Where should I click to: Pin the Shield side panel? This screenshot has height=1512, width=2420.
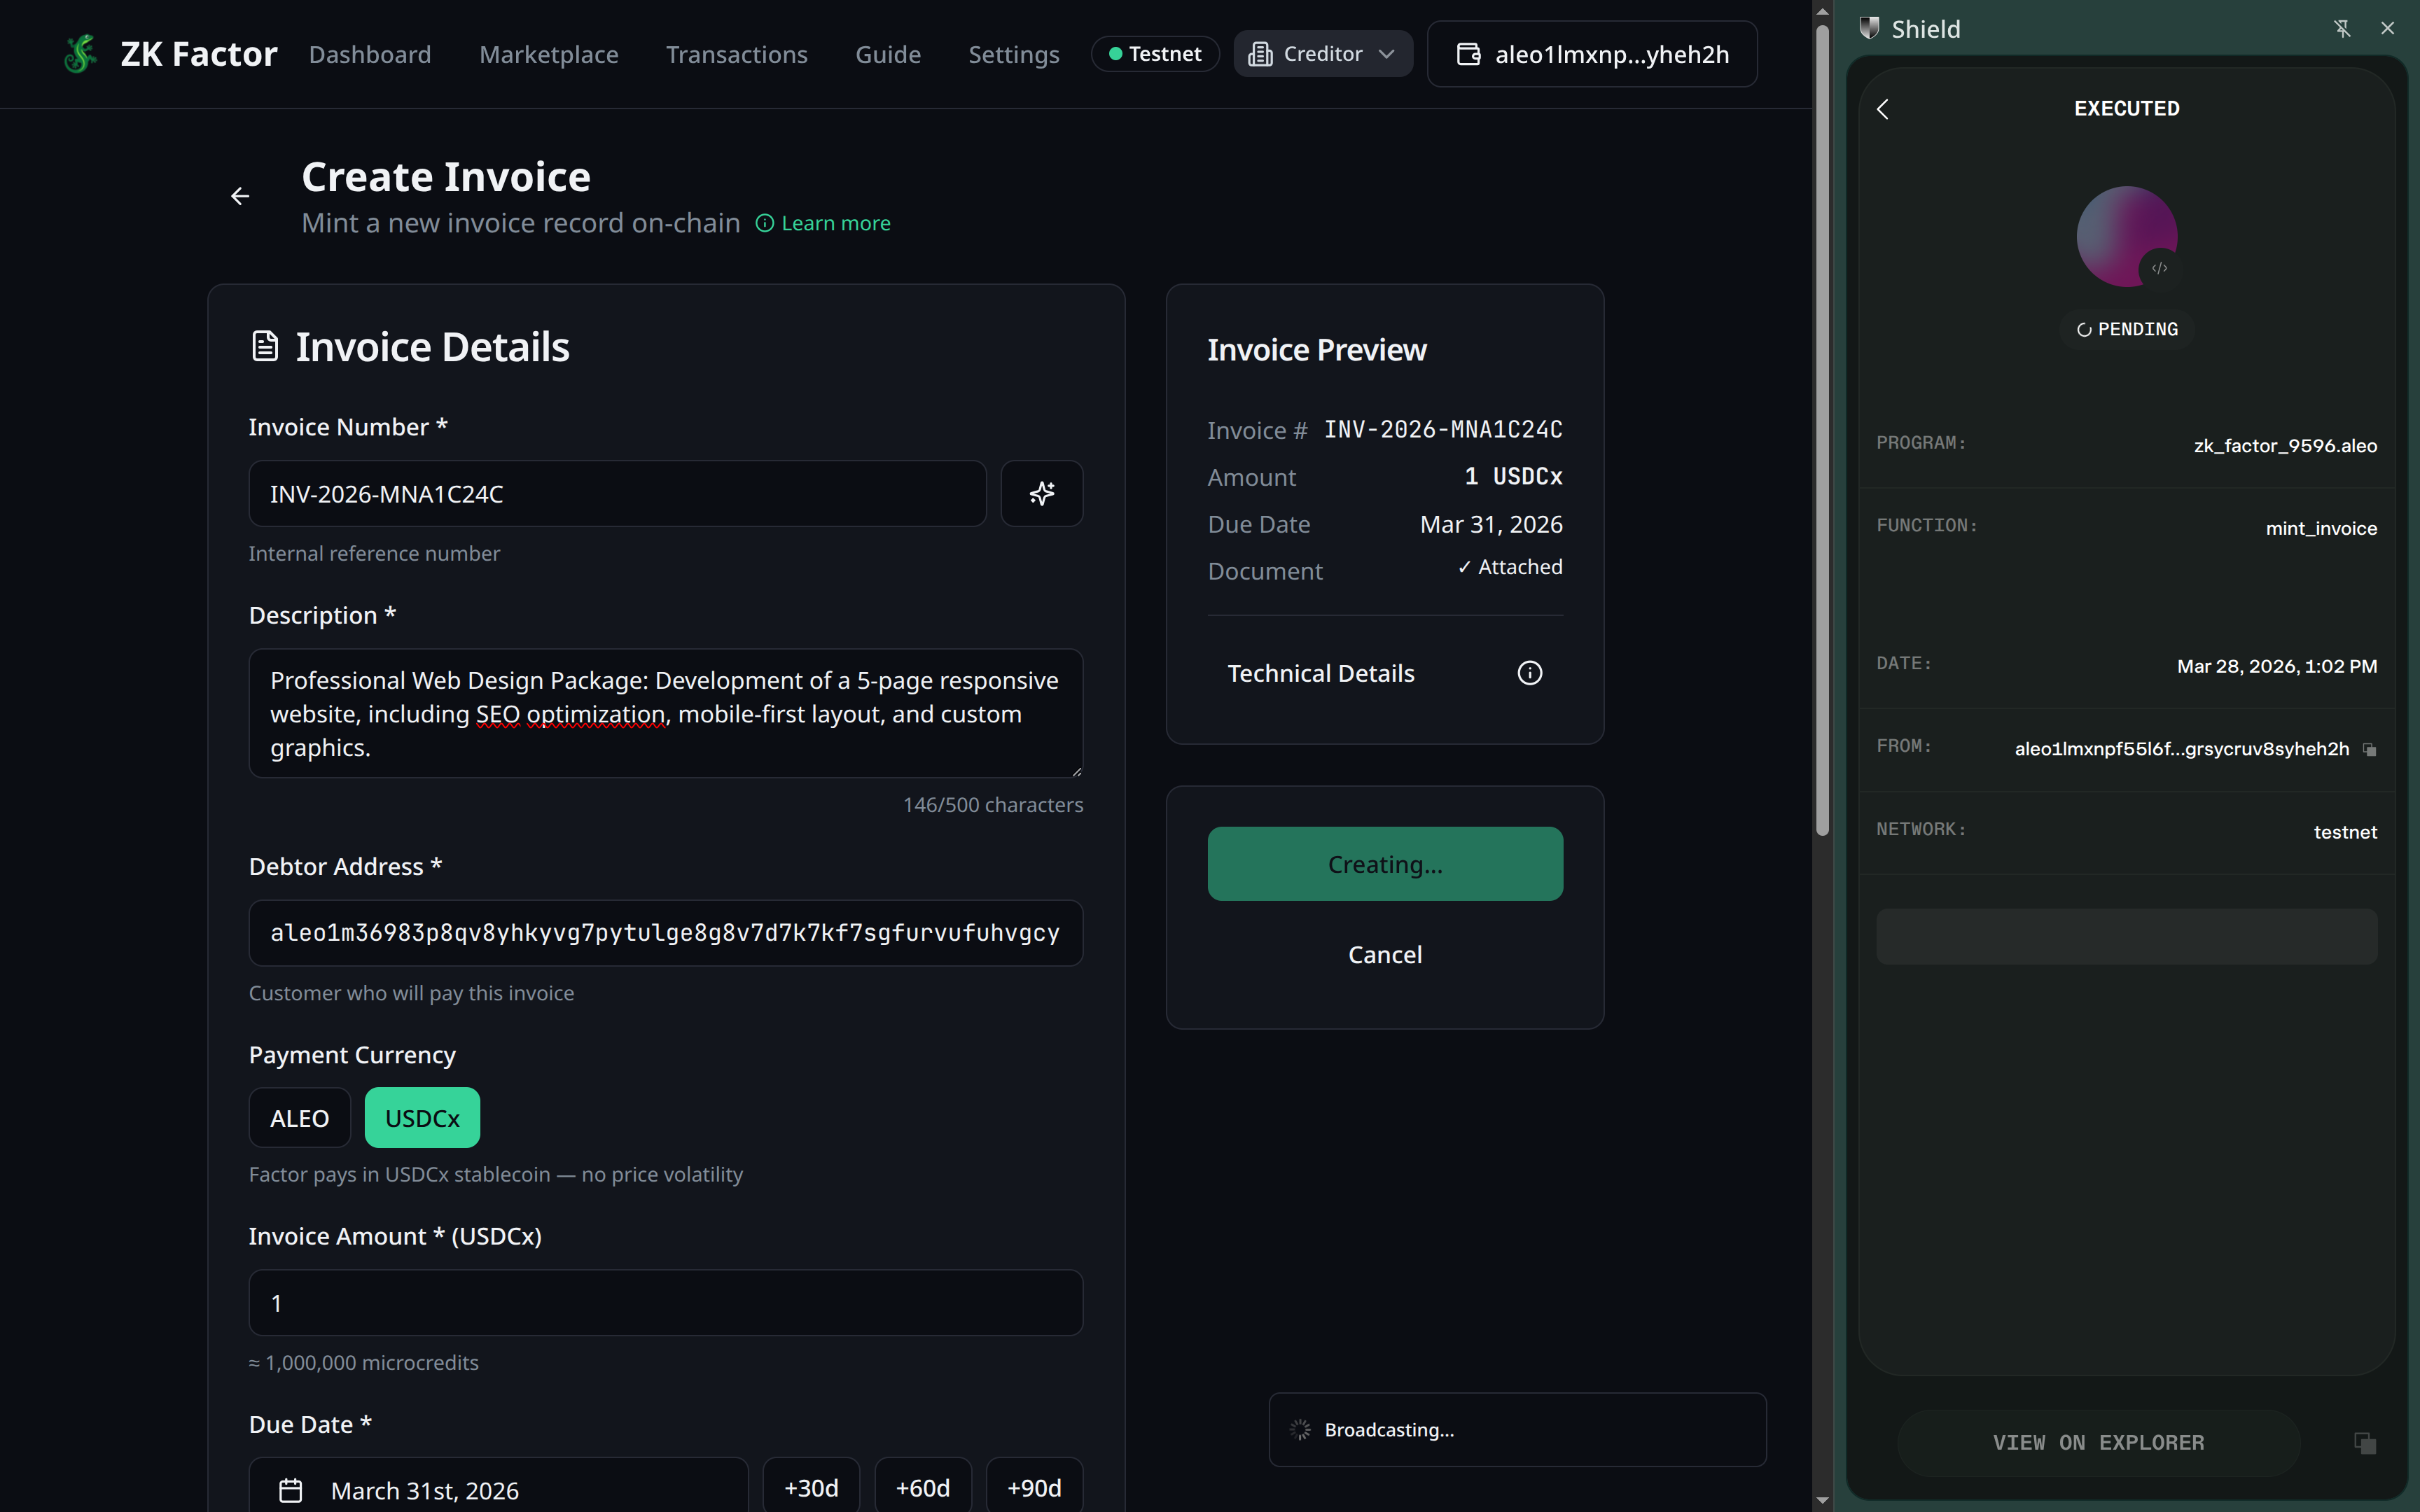point(2342,28)
